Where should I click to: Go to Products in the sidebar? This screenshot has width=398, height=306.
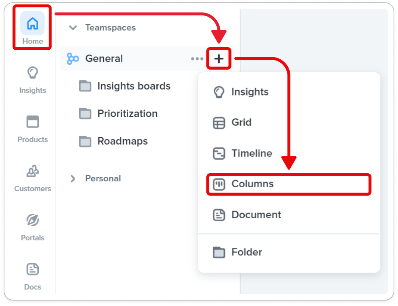coord(32,129)
